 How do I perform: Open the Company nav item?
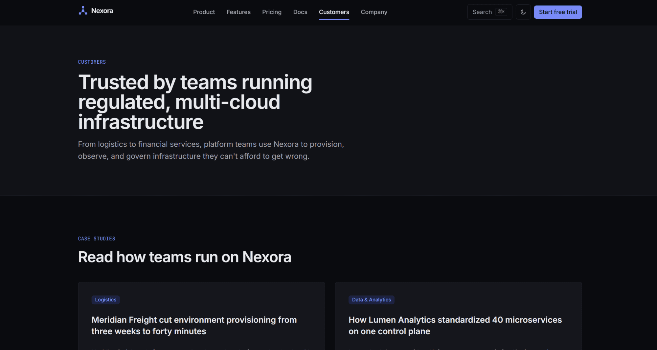coord(374,12)
